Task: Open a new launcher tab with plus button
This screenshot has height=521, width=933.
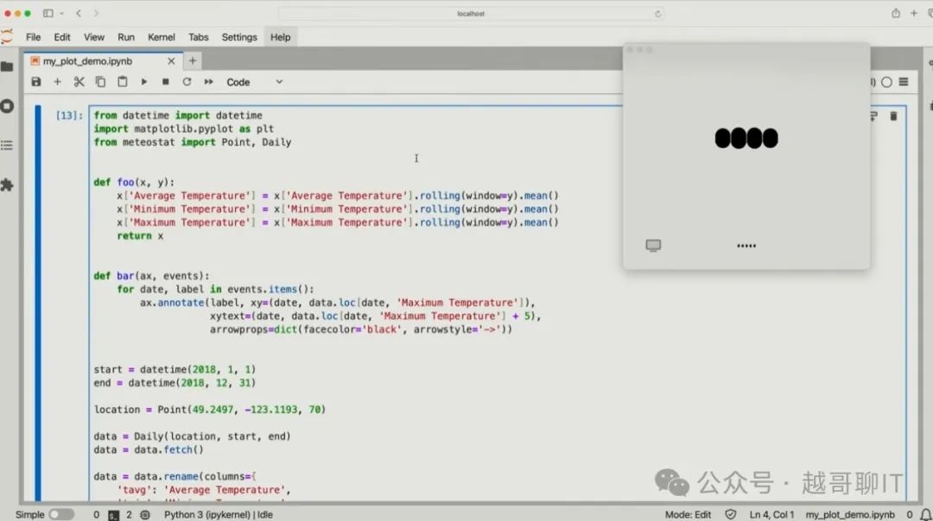Action: point(192,60)
